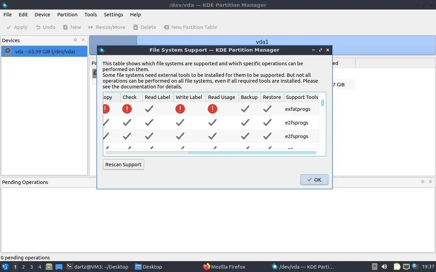Click the Apply toolbar button

click(x=17, y=27)
